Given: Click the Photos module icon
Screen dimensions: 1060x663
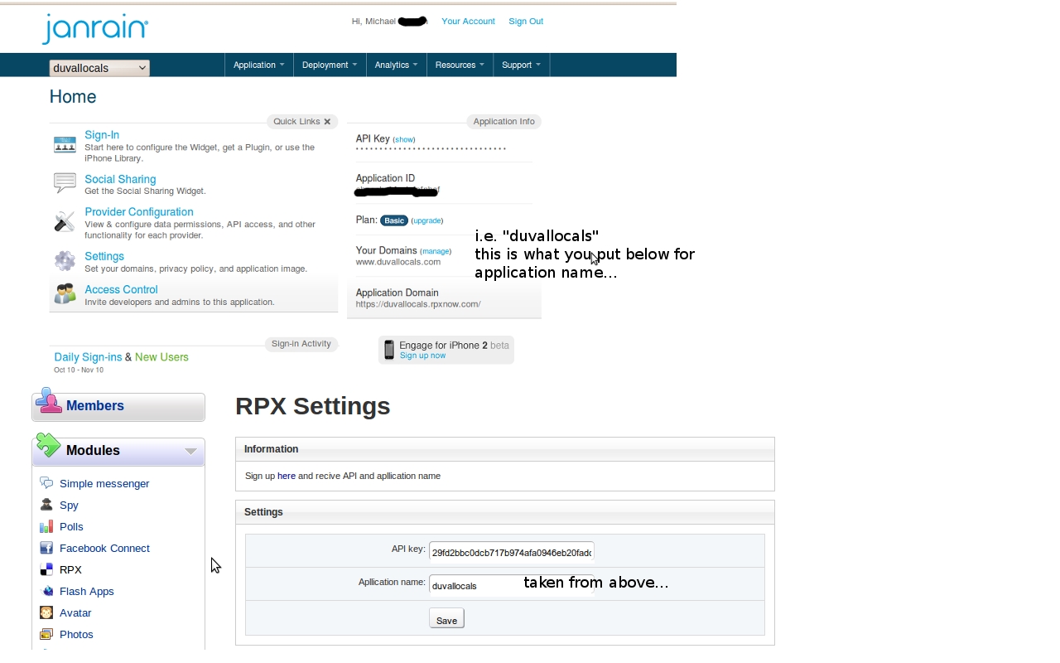Looking at the screenshot, I should pos(46,634).
